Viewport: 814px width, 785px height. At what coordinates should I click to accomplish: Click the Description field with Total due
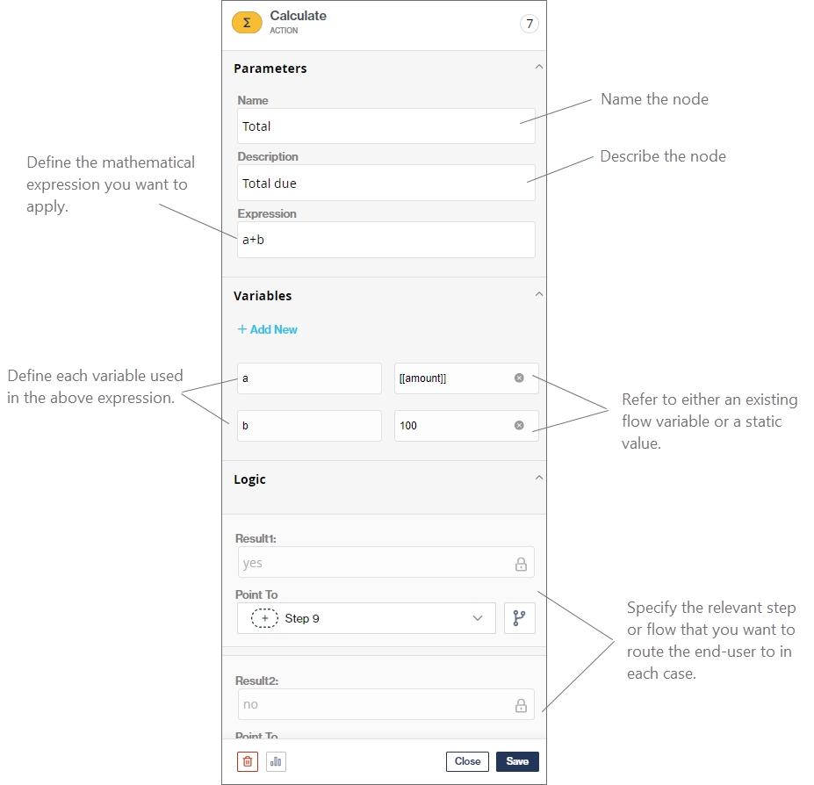click(385, 184)
